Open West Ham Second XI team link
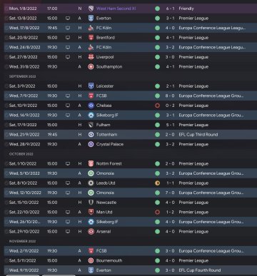 point(116,9)
